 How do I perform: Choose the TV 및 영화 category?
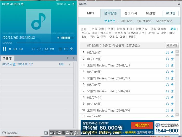tap(97, 29)
